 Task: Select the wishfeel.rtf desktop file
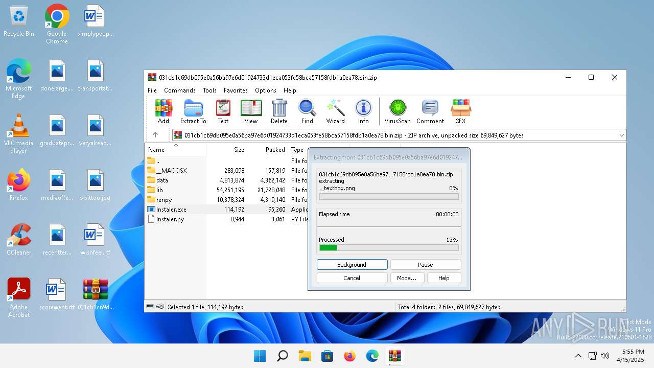[96, 240]
